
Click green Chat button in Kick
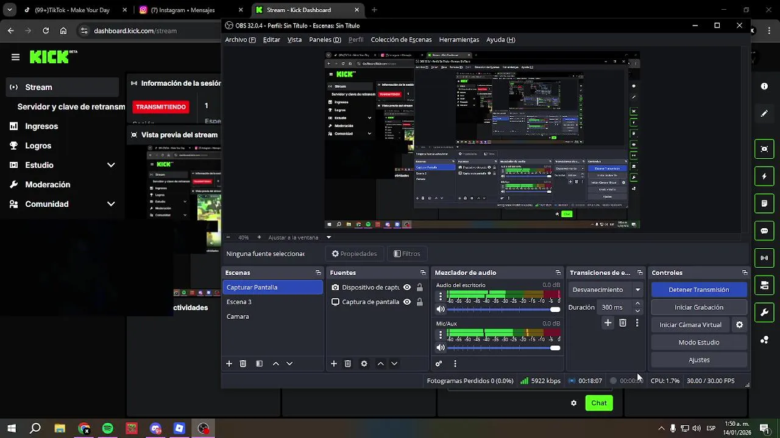tap(599, 403)
